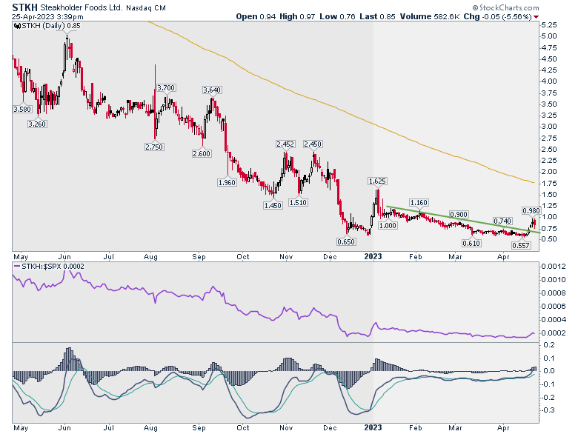
Task: Click the Steakholder Foods Ltd. company name
Action: [x=81, y=7]
